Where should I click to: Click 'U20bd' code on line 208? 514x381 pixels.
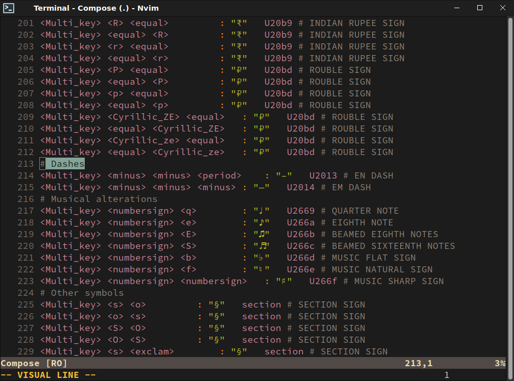(x=278, y=106)
